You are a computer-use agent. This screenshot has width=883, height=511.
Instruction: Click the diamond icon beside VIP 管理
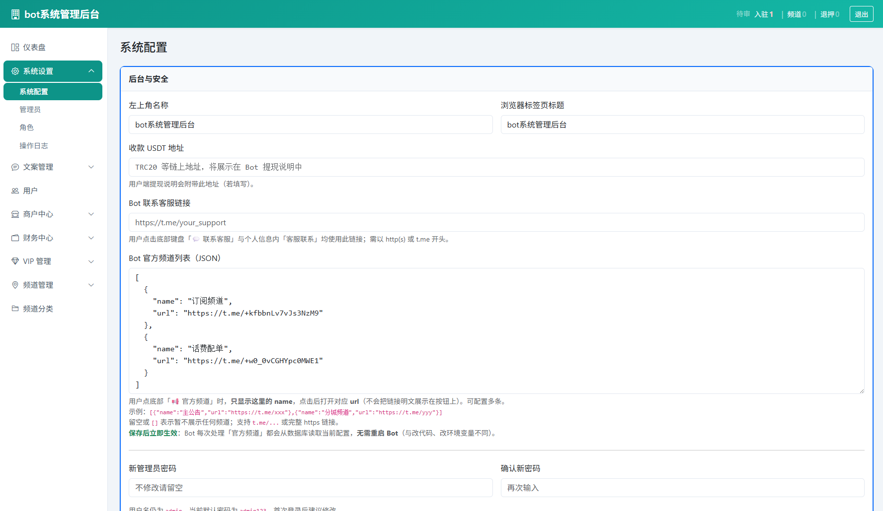pos(15,261)
